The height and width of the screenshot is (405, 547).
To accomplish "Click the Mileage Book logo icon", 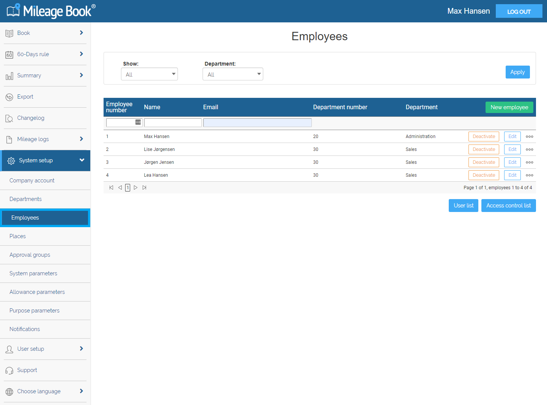I will (x=13, y=11).
